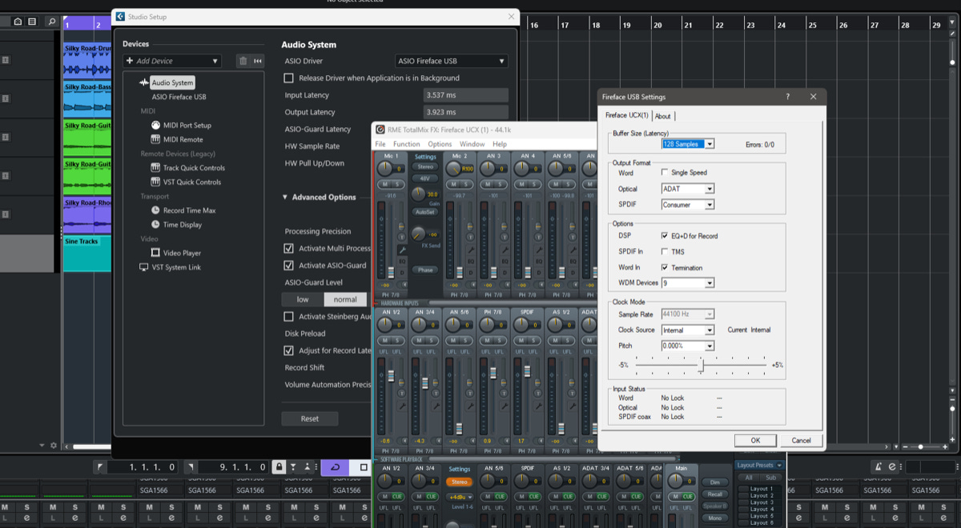Click the trash icon to remove device

pos(243,61)
